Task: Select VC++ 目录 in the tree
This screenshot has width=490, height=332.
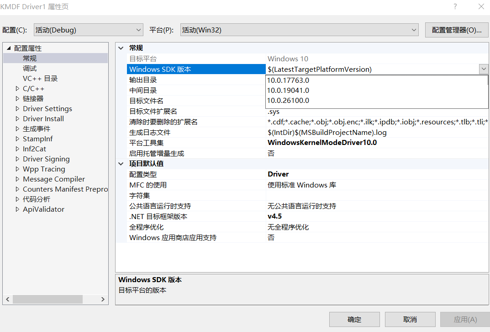Action: coord(40,78)
